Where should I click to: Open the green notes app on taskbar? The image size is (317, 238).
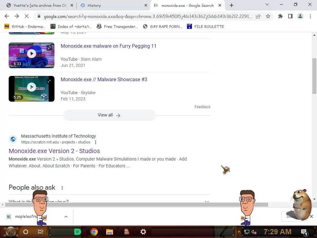click(x=77, y=232)
